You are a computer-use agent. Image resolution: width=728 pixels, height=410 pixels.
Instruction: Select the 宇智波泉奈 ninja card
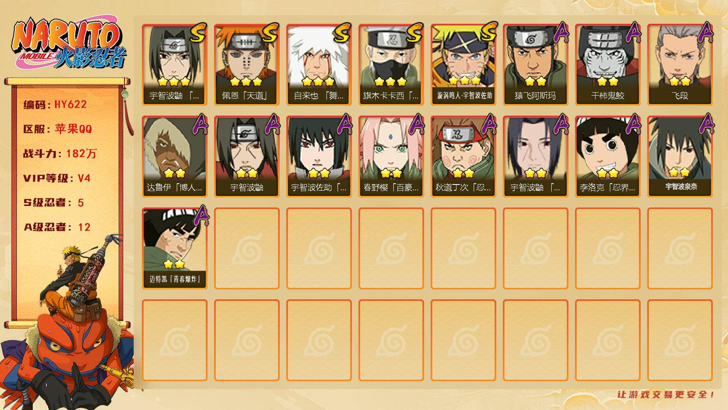point(680,157)
